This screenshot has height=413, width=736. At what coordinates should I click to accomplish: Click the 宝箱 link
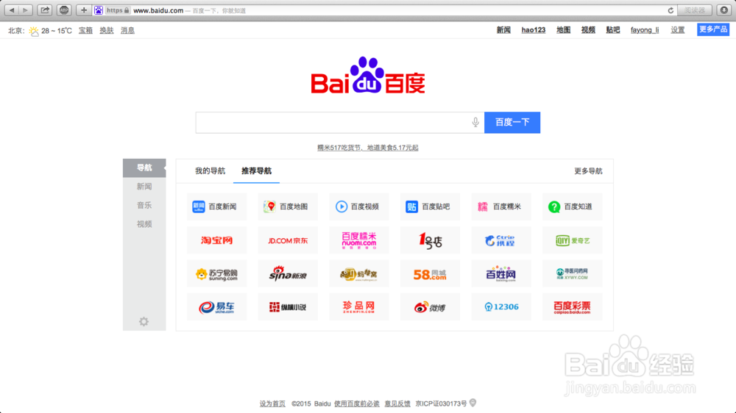(x=85, y=30)
